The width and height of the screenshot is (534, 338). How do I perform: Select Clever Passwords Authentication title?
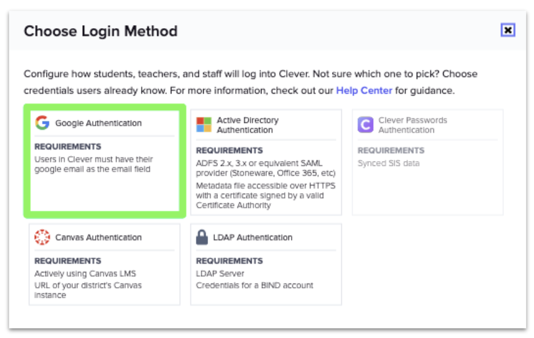pos(412,125)
